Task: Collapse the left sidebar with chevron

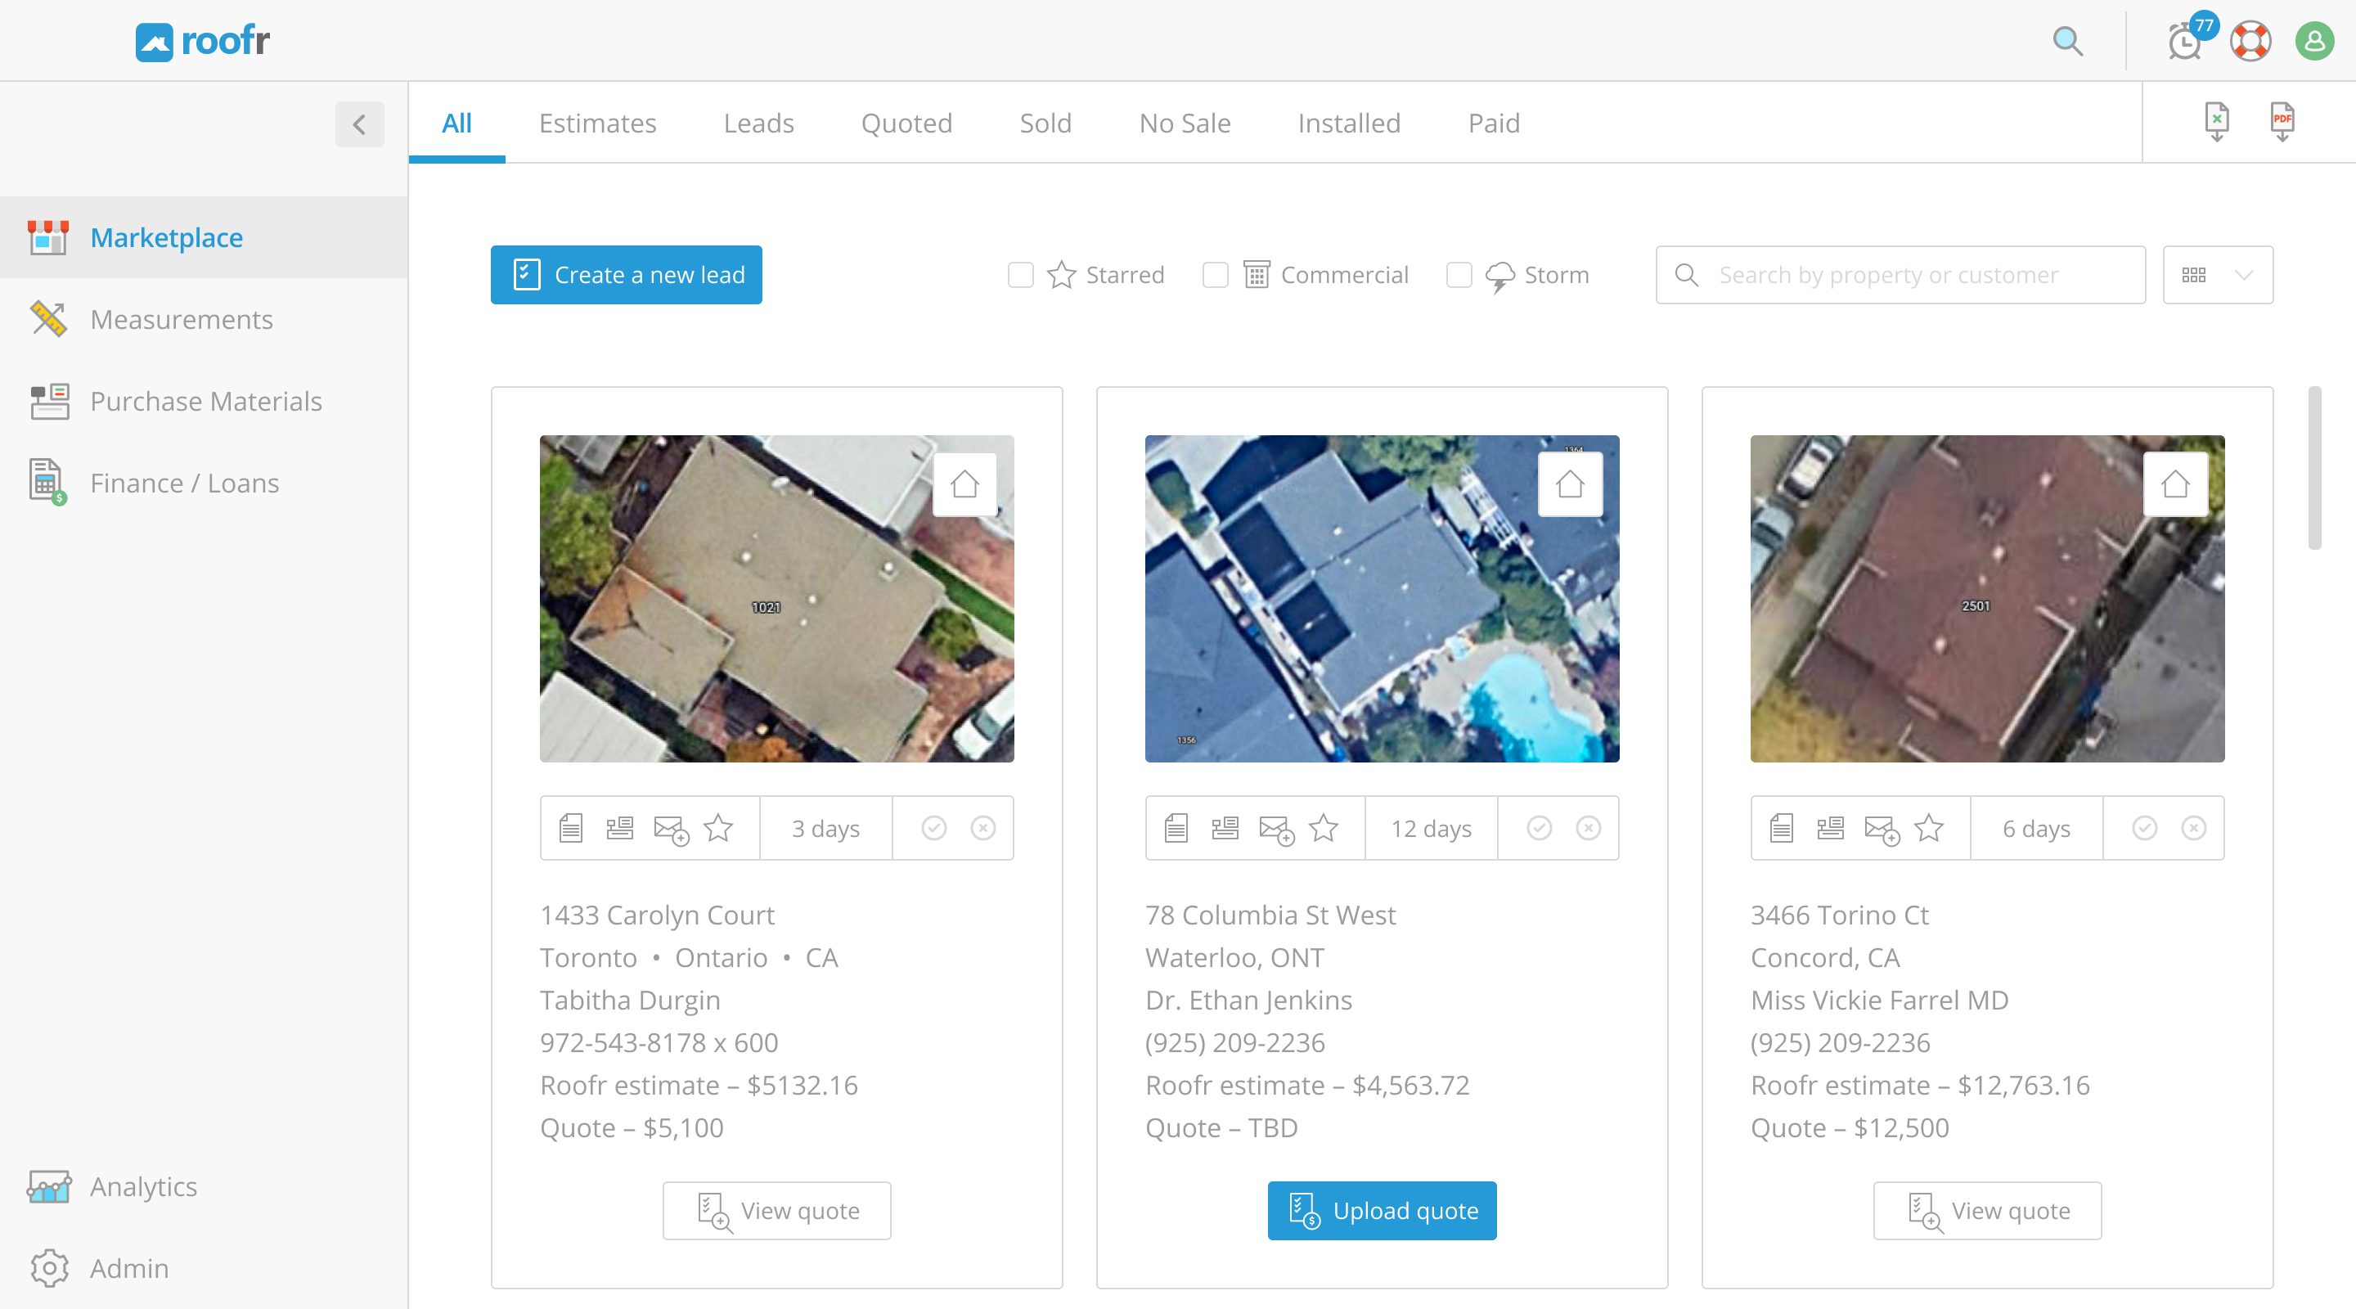Action: click(x=359, y=124)
